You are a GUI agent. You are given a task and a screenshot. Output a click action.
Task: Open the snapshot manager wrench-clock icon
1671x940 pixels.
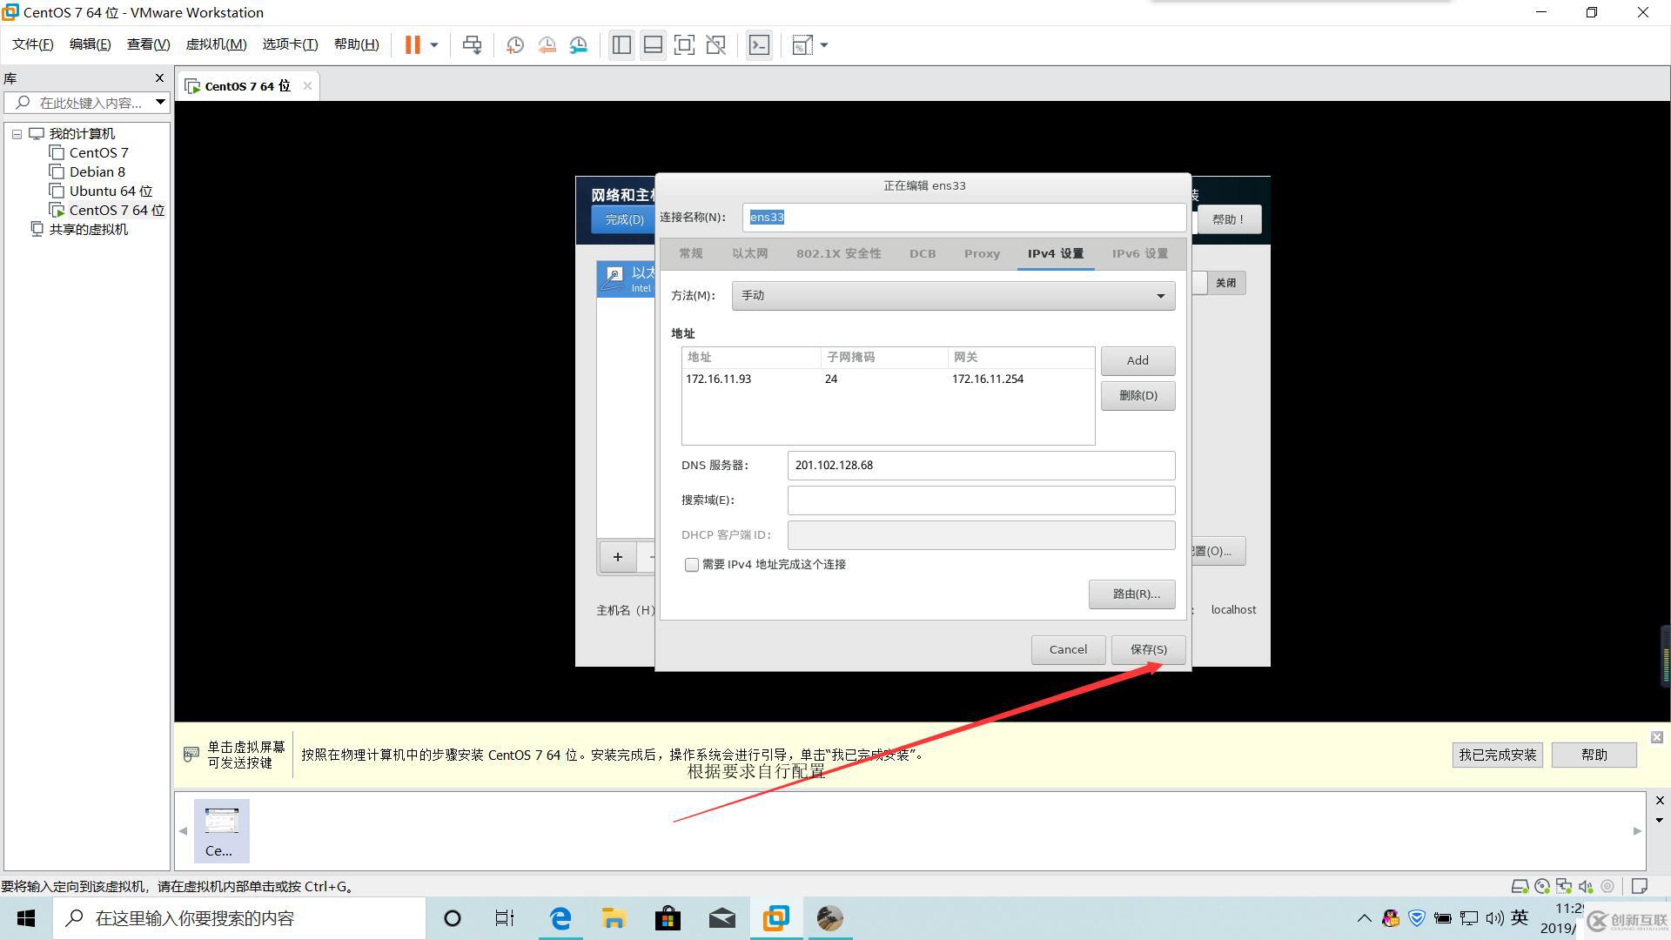point(579,45)
